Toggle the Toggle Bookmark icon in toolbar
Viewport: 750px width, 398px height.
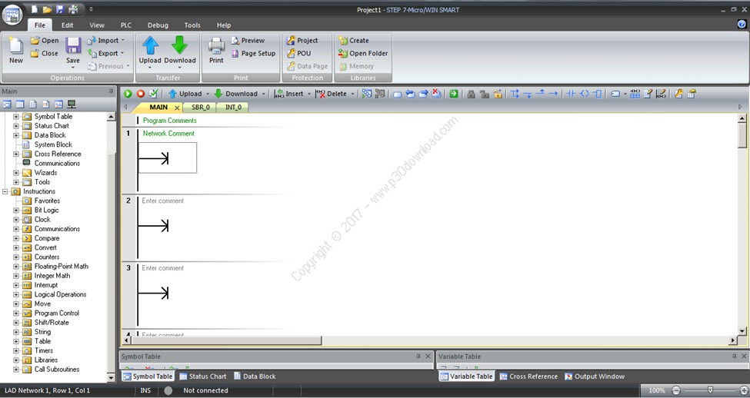click(397, 94)
